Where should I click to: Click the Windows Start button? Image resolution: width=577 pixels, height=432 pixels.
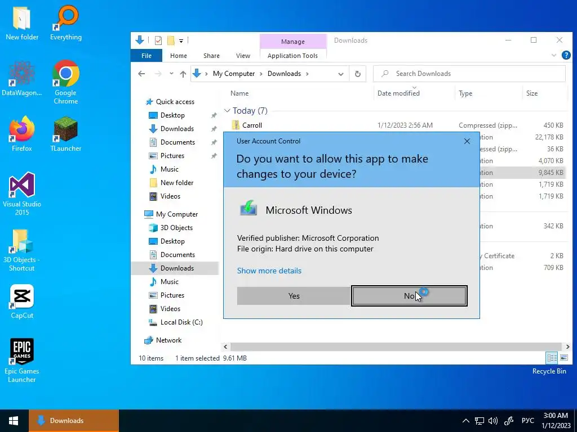(14, 421)
